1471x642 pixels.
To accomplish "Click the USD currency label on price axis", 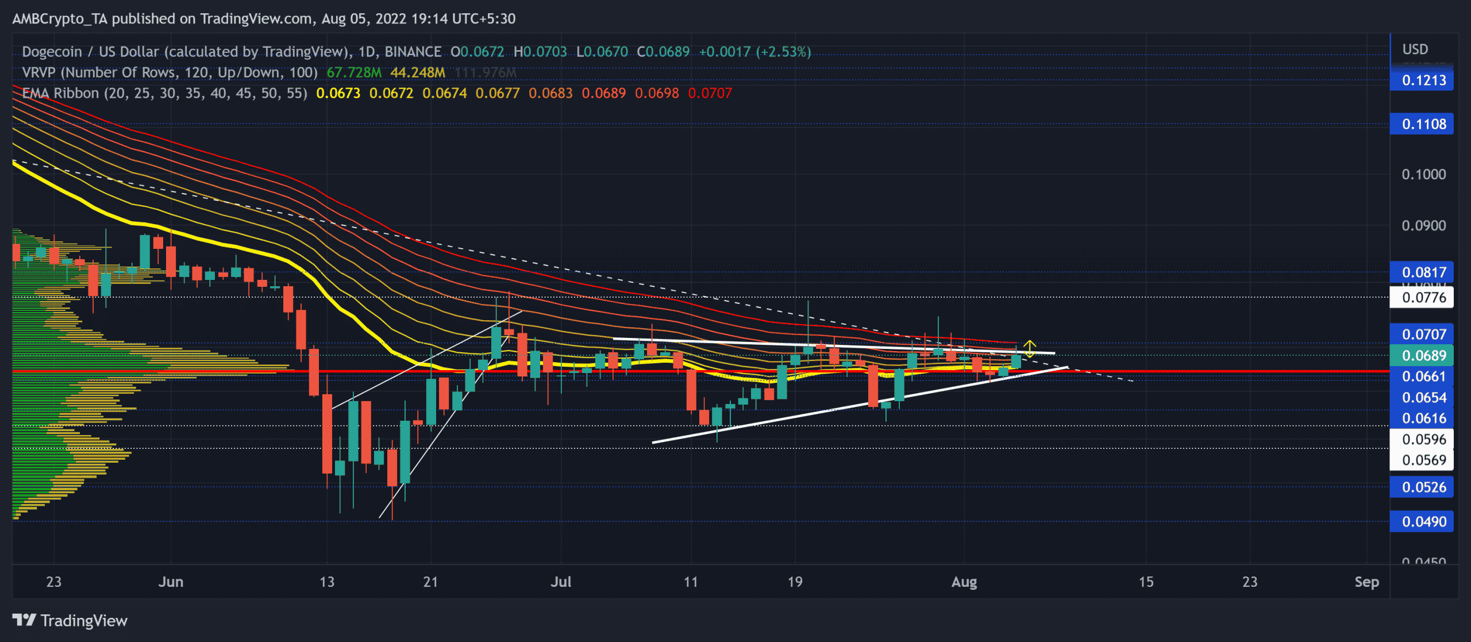I will tap(1415, 49).
